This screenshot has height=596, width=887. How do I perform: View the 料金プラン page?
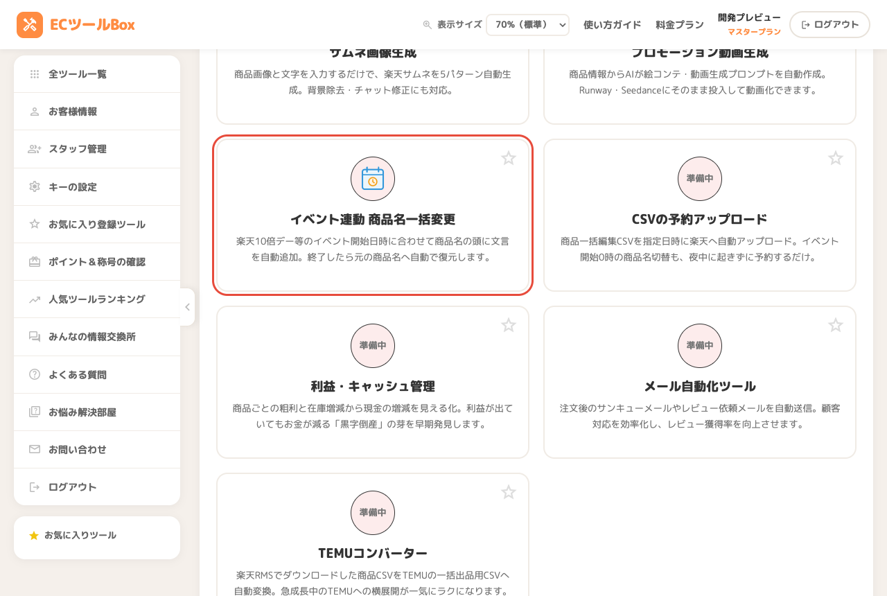point(680,25)
